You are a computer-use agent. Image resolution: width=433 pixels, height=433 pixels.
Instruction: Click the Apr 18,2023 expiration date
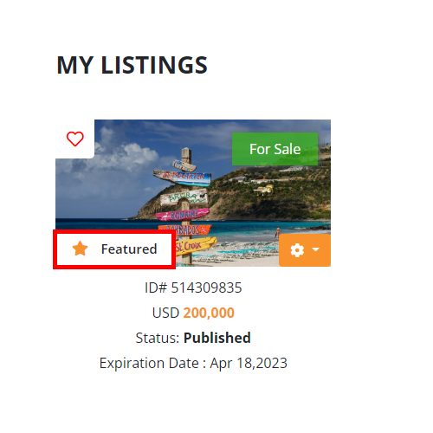[249, 363]
